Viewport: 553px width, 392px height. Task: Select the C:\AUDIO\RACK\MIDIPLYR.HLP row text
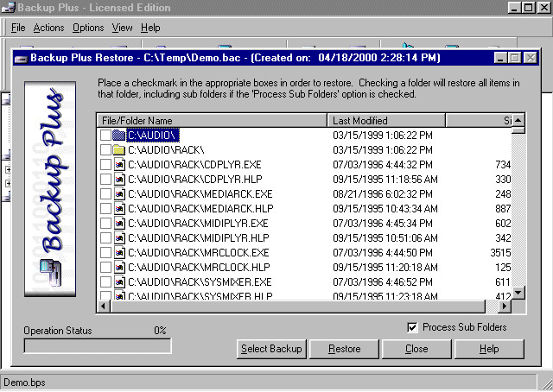[x=198, y=238]
